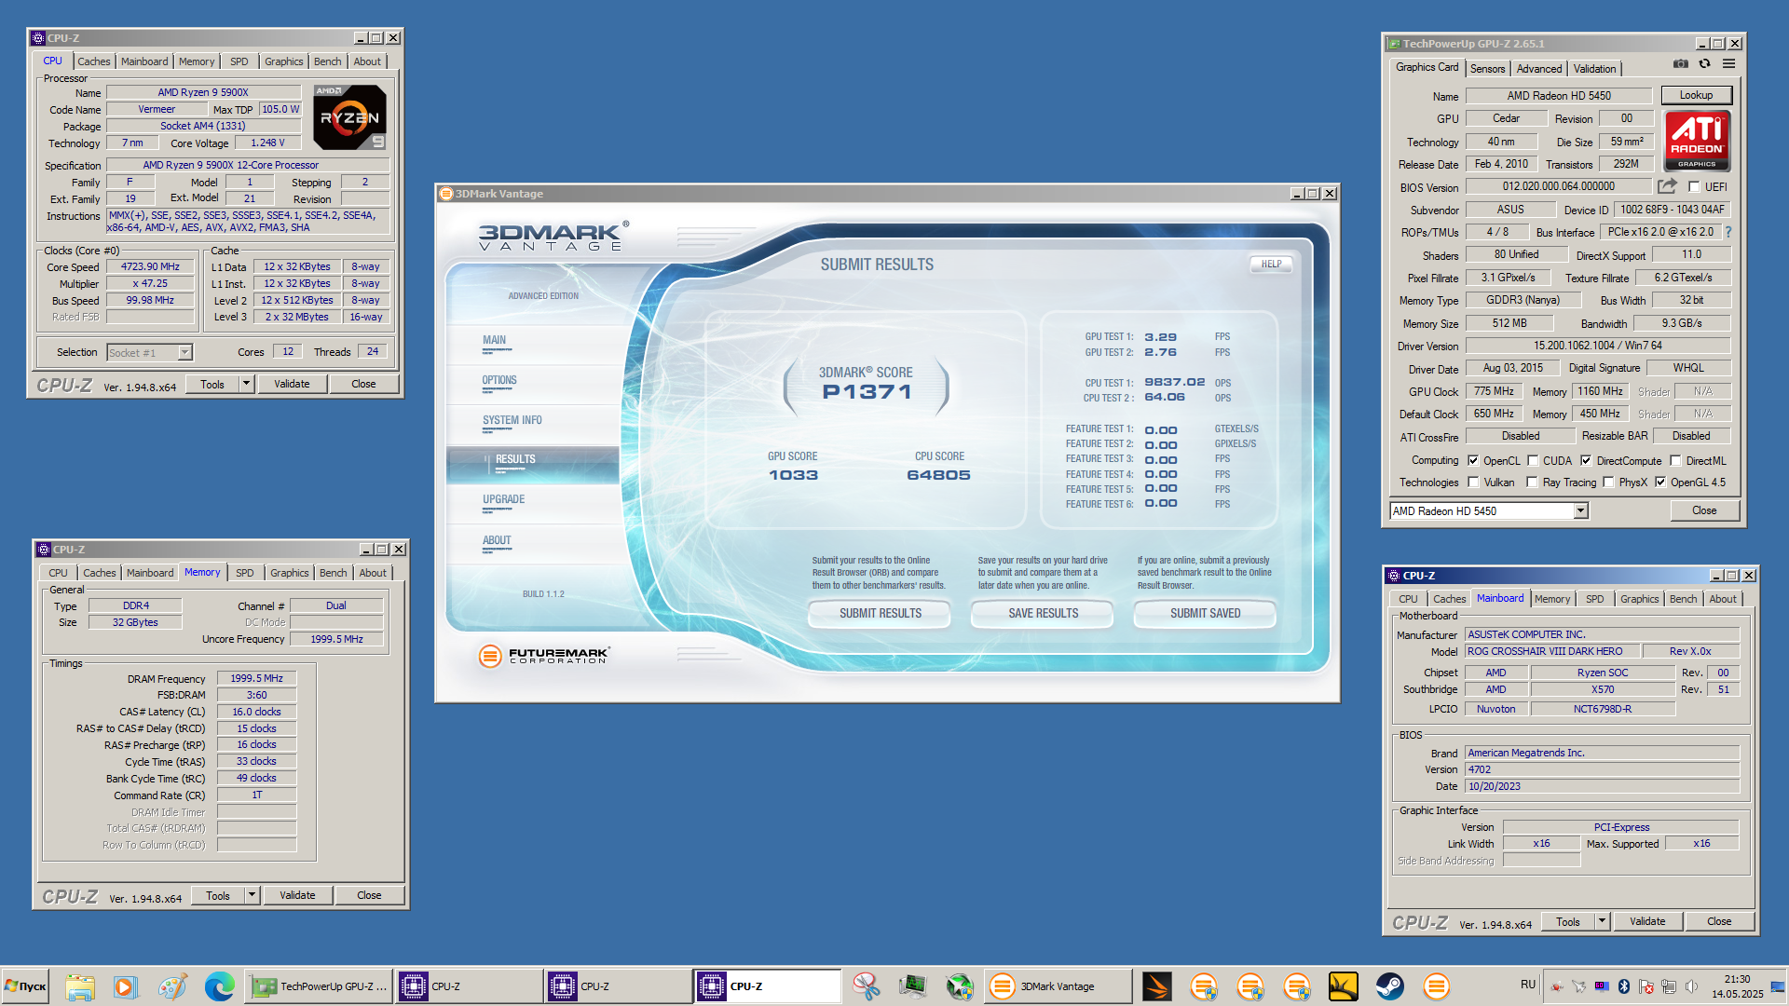Click the GPU-Z screenshot camera icon
Image resolution: width=1789 pixels, height=1006 pixels.
pos(1680,64)
